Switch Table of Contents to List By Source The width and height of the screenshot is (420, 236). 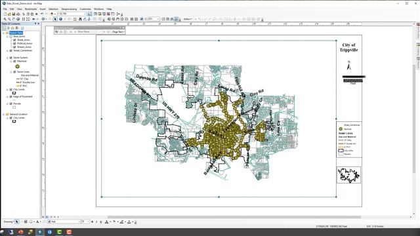[x=8, y=28]
